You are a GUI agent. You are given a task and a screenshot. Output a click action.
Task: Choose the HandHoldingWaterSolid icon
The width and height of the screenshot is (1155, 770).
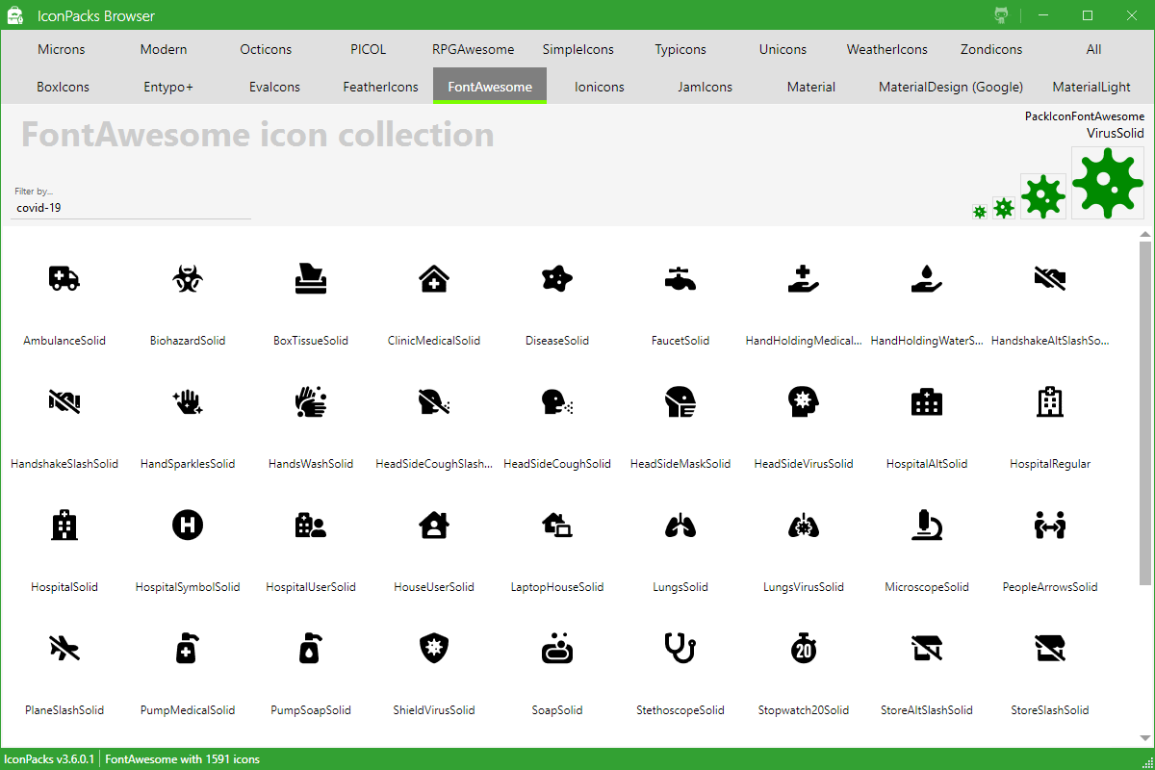(x=927, y=279)
